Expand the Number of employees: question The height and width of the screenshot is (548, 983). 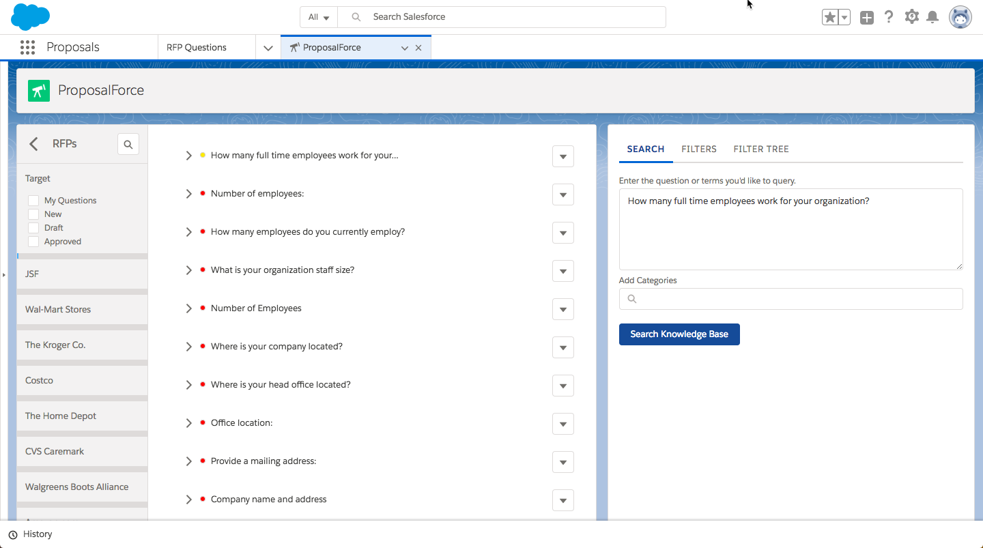(189, 194)
